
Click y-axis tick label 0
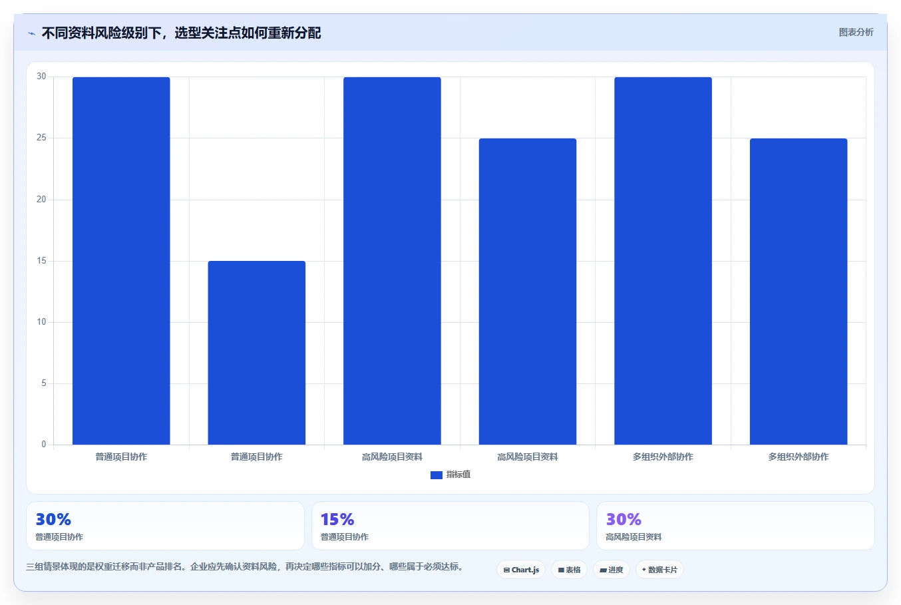pos(44,445)
